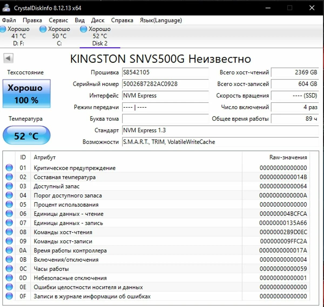The height and width of the screenshot is (307, 324).
Task: Click status orb for attribute 06
Action: (x=9, y=214)
